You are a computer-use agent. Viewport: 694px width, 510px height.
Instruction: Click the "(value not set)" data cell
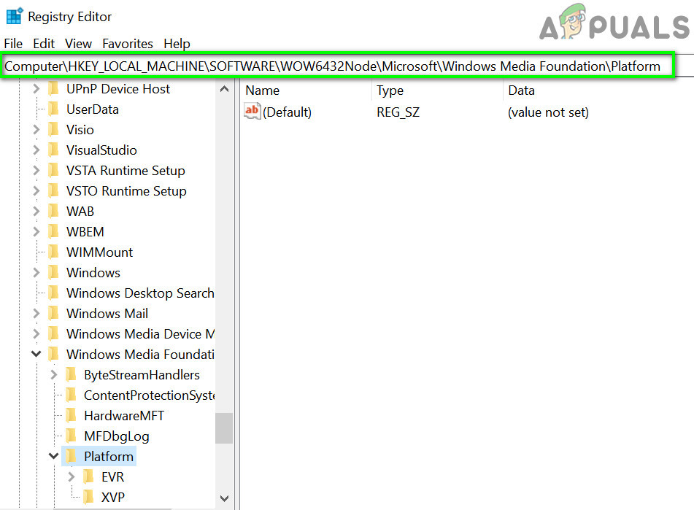[548, 112]
